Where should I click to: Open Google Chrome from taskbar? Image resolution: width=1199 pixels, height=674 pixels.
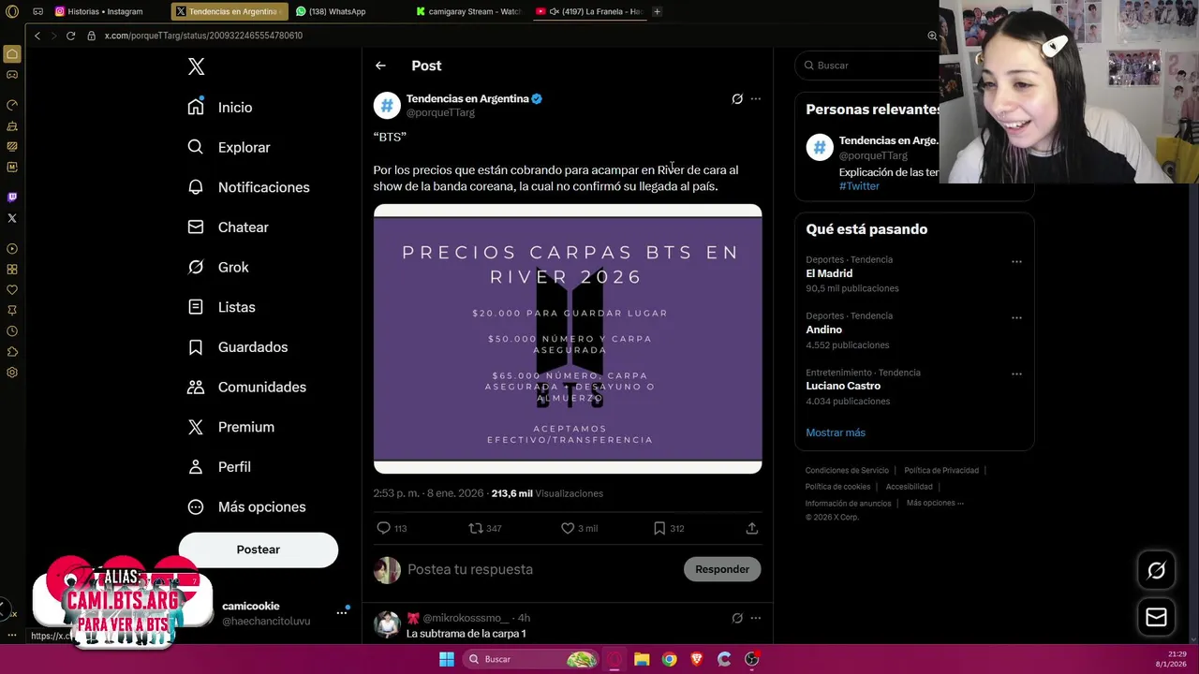coord(669,659)
